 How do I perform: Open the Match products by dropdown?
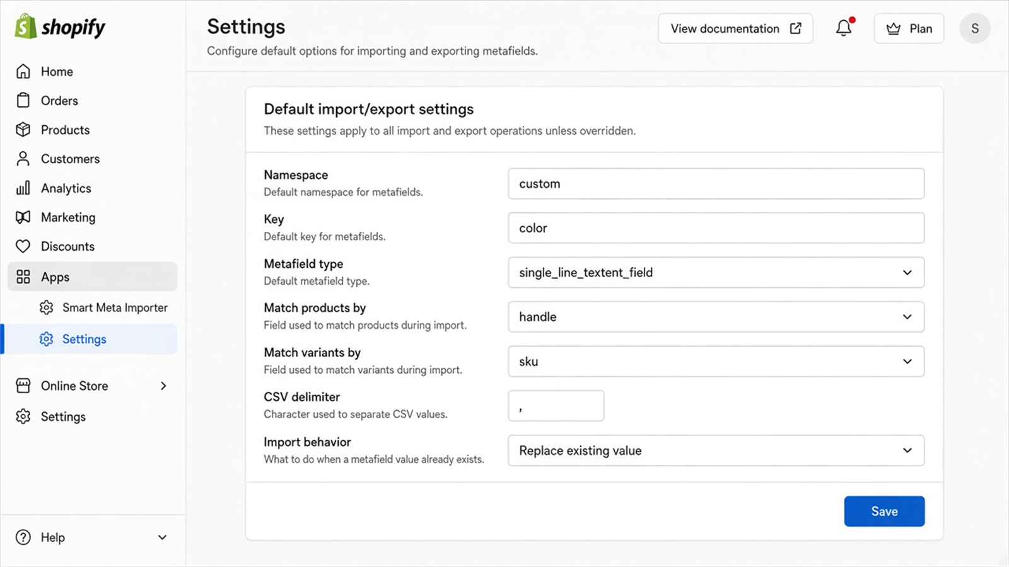[716, 317]
